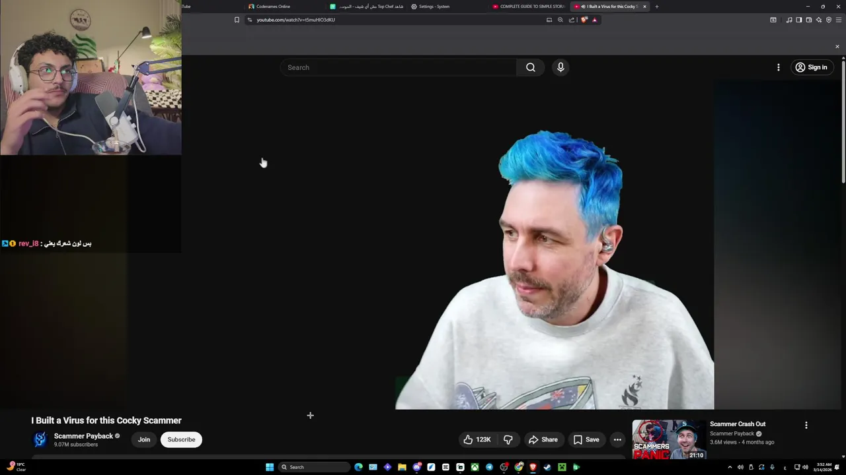Open the browser hamburger main menu
Viewport: 846px width, 475px height.
[839, 20]
